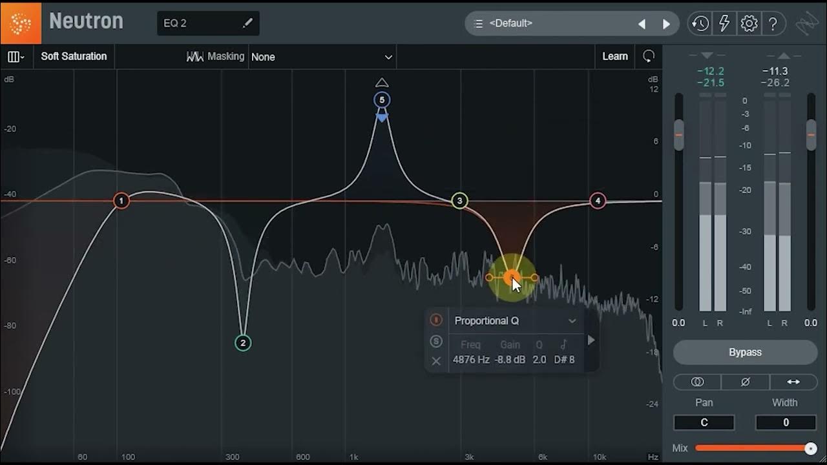Open settings gear icon
This screenshot has width=827, height=465.
749,24
